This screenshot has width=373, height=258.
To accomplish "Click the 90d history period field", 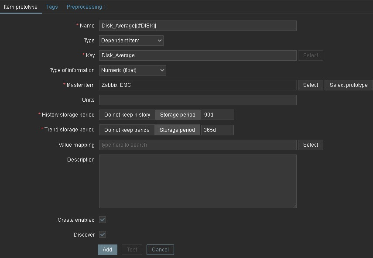I will tap(218, 115).
